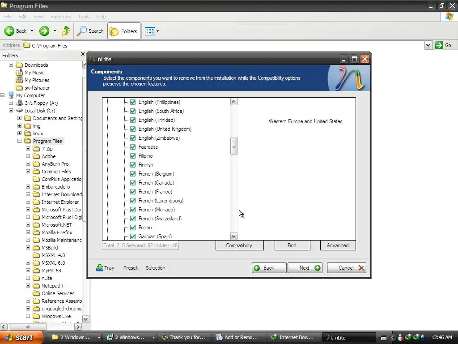Open the Tools menu
The height and width of the screenshot is (344, 458).
84,17
